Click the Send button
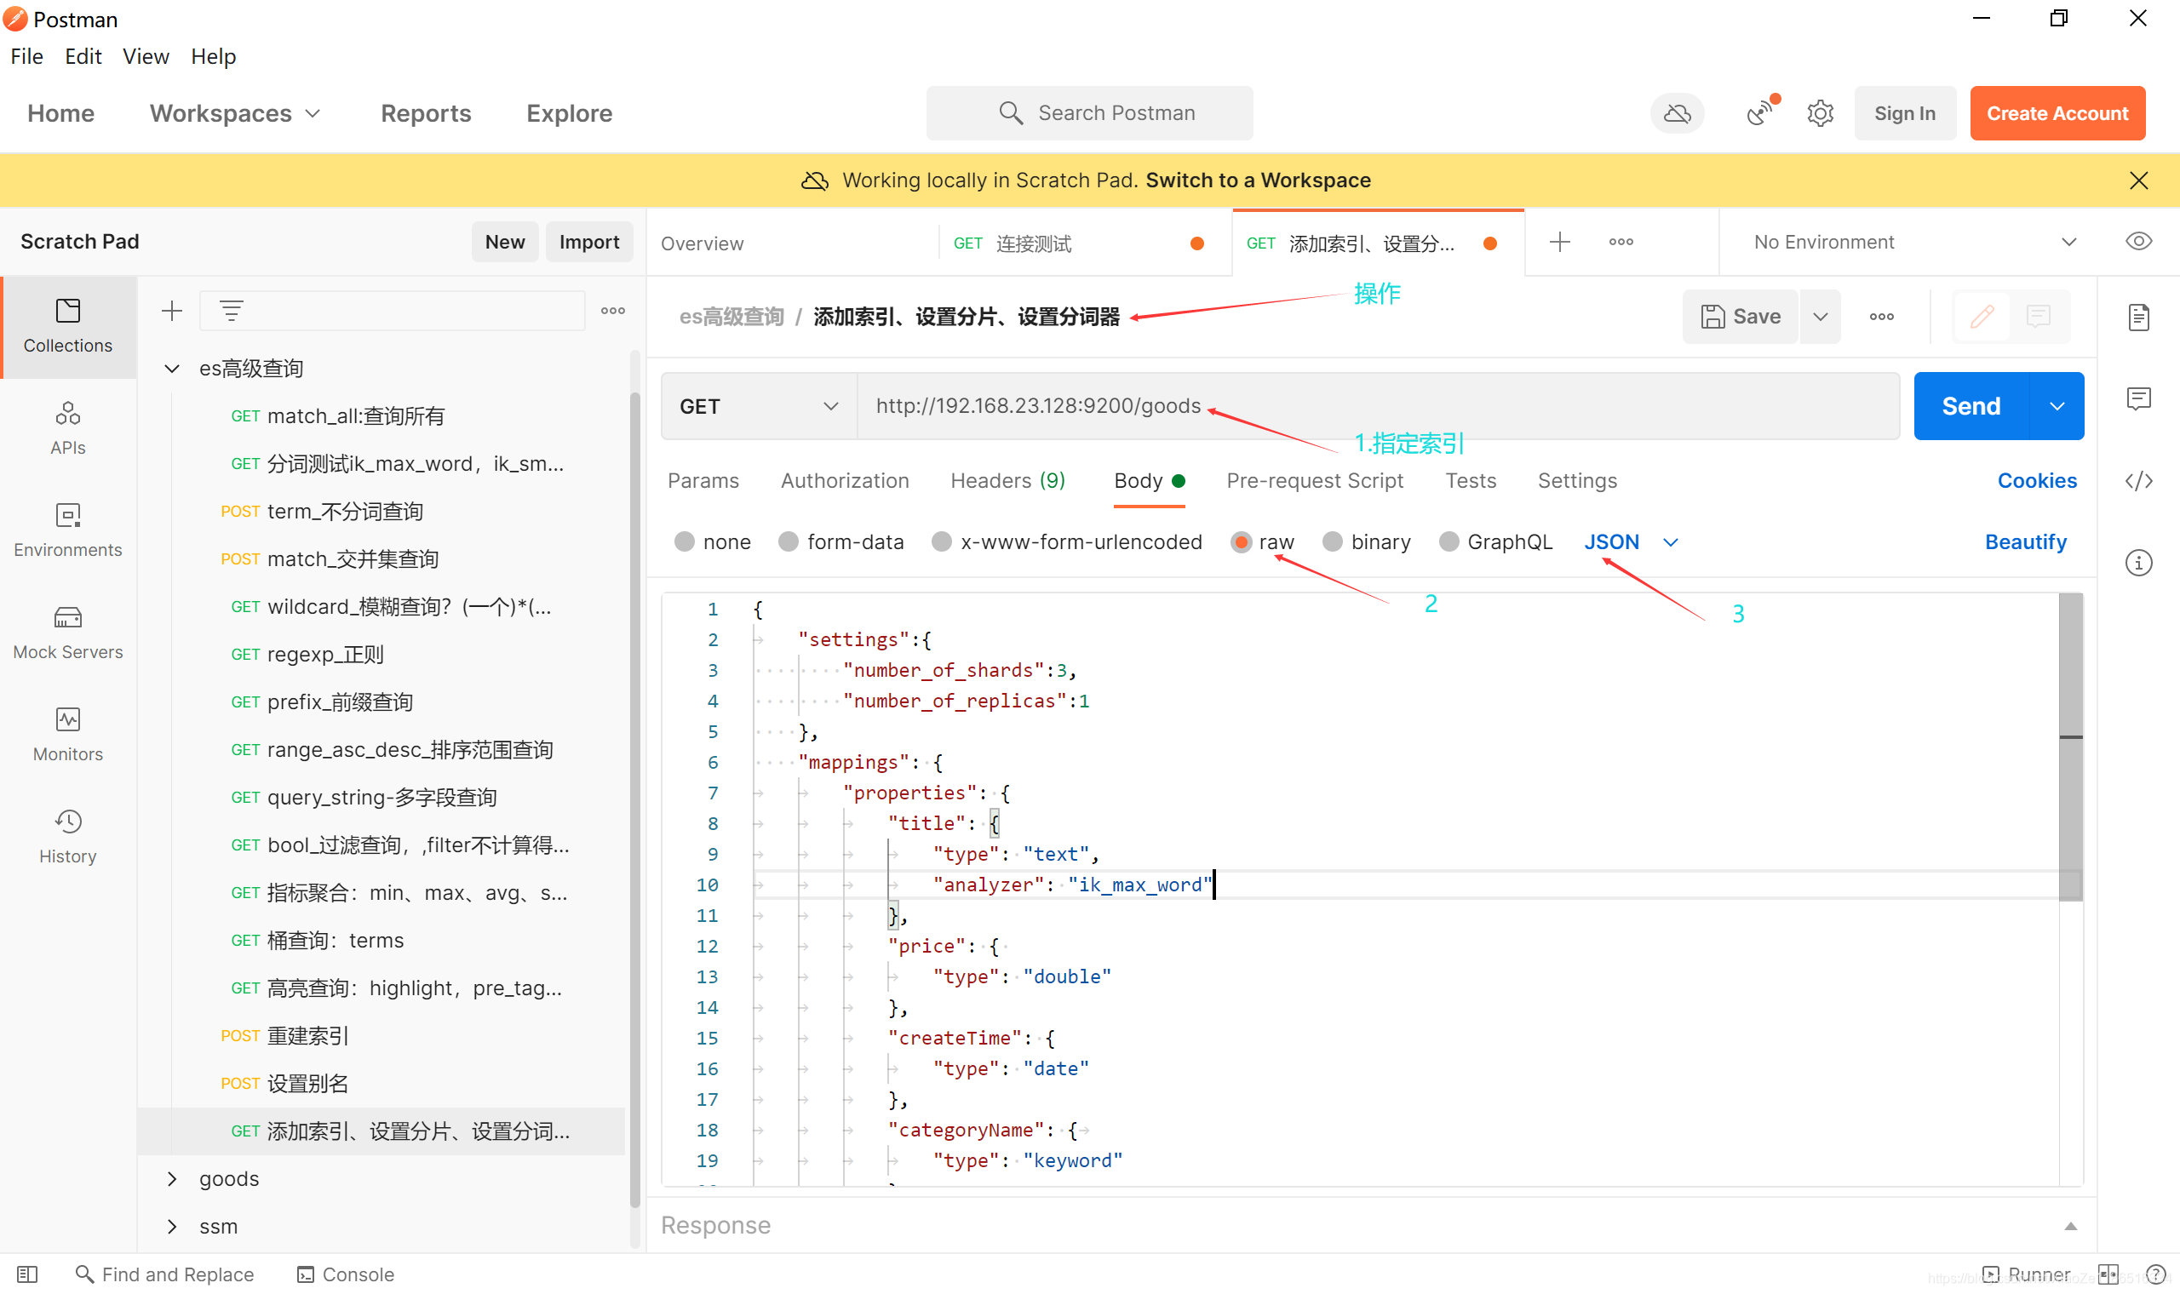The width and height of the screenshot is (2180, 1294). (x=1971, y=405)
